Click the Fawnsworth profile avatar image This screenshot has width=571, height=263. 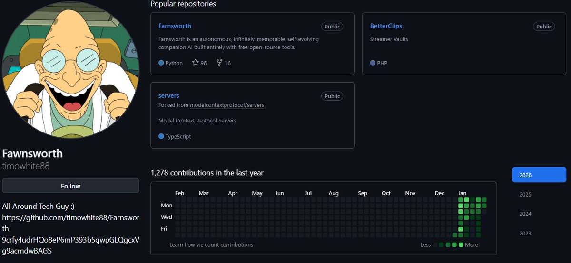pyautogui.click(x=70, y=69)
